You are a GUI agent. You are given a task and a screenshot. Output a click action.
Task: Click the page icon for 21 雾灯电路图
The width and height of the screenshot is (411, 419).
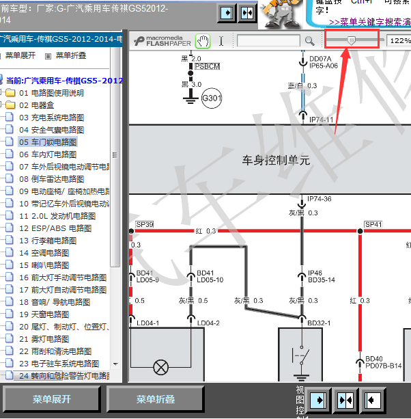point(10,338)
